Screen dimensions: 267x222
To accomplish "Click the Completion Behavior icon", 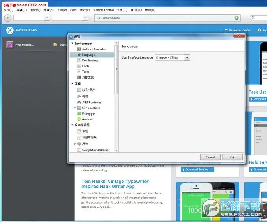I will 79,150.
